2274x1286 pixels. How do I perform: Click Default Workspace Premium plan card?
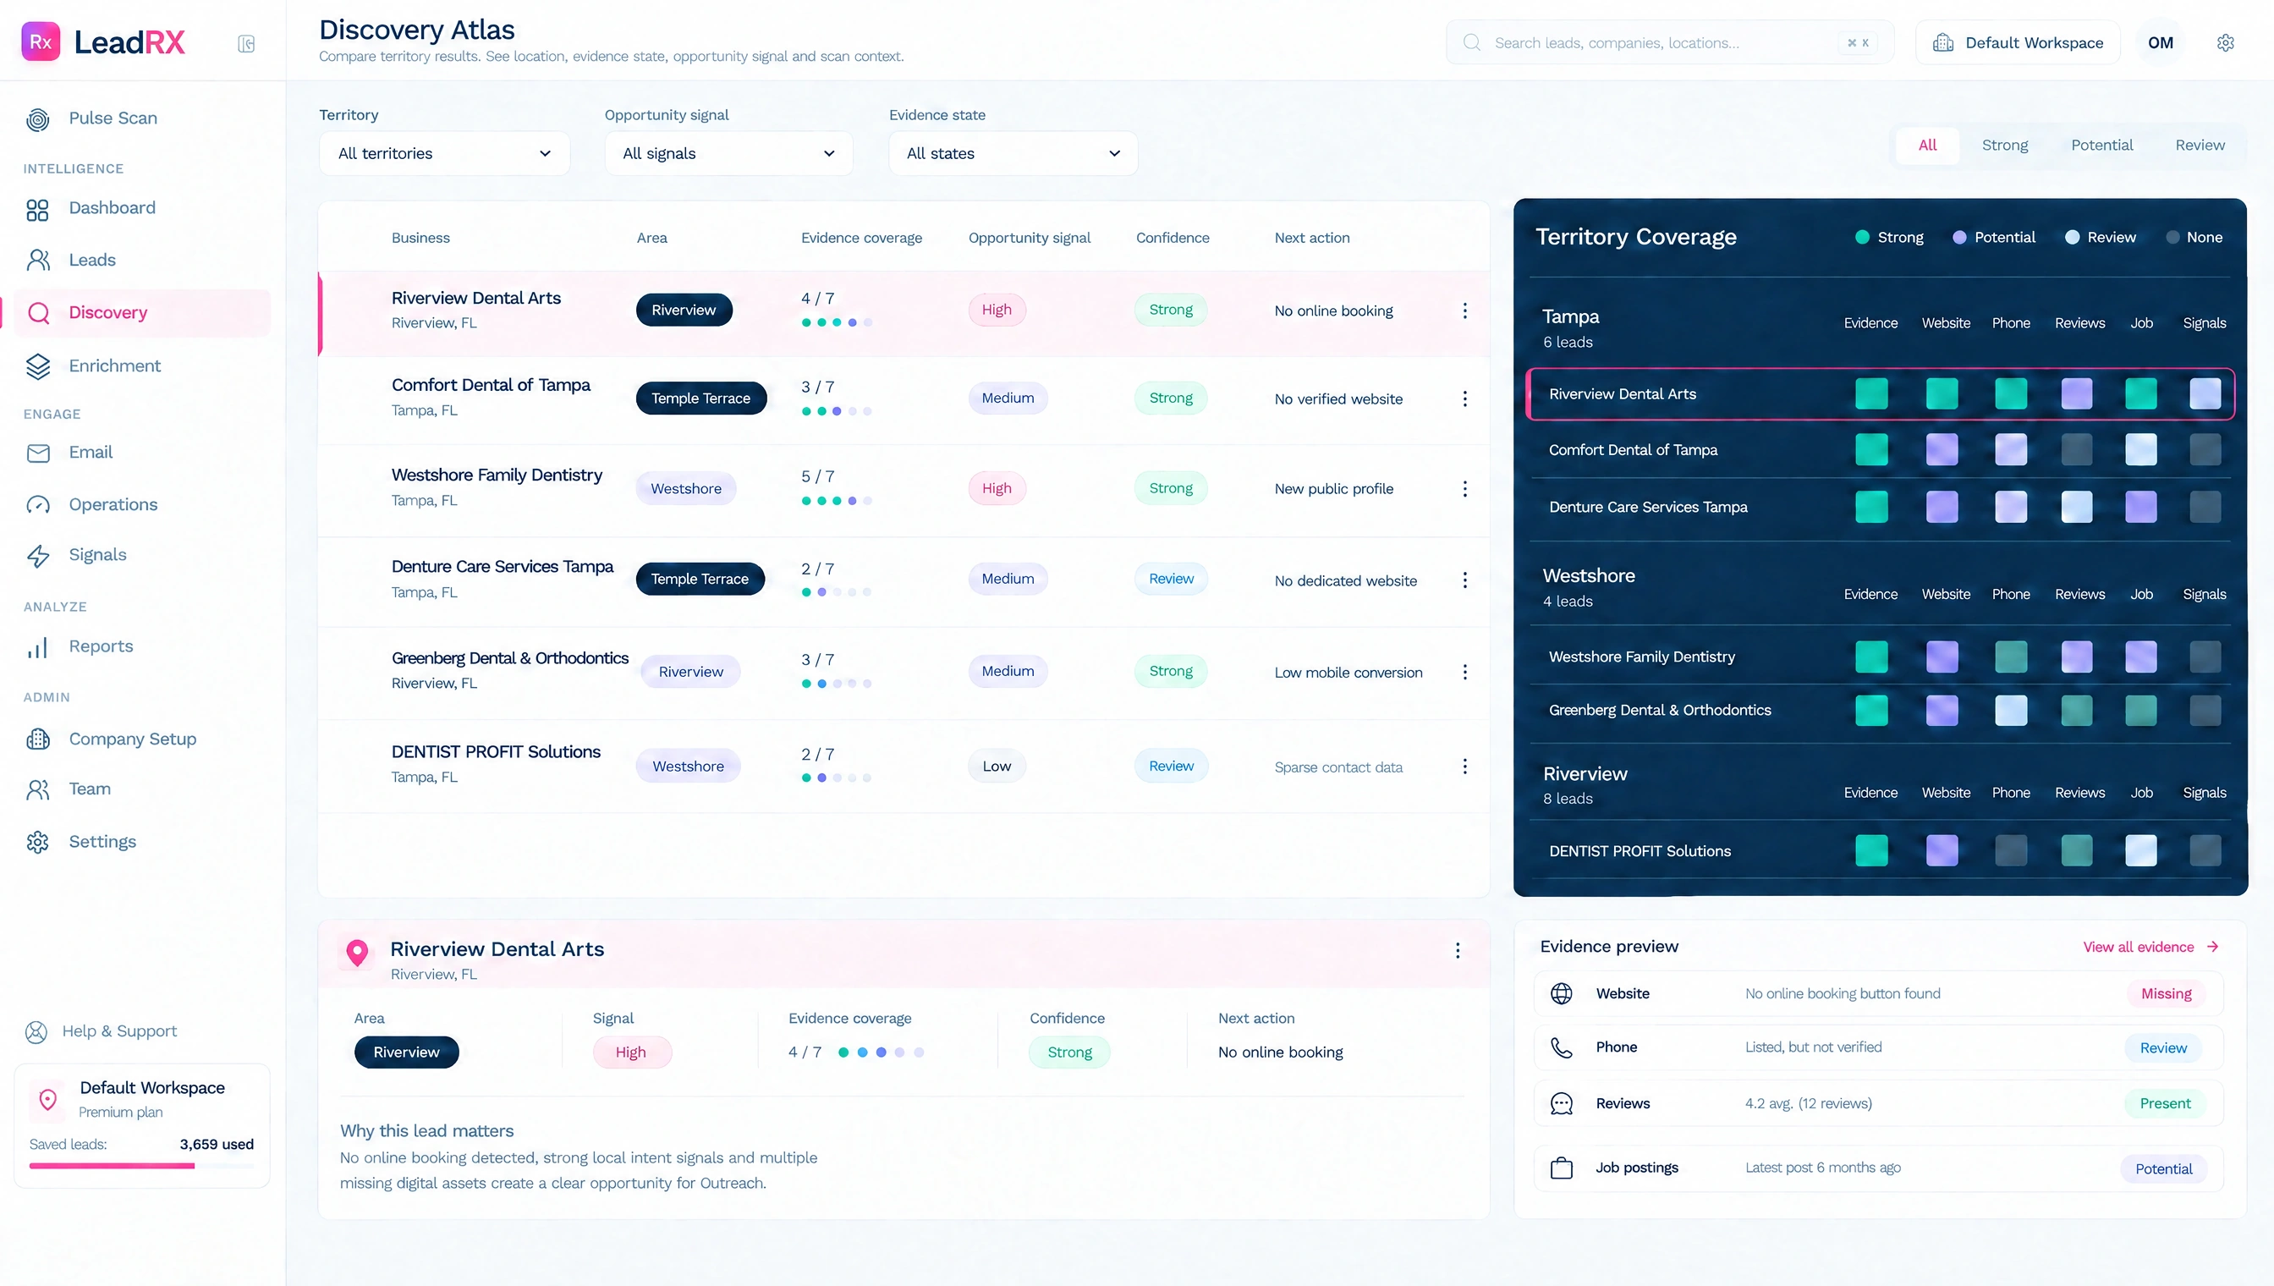(142, 1125)
